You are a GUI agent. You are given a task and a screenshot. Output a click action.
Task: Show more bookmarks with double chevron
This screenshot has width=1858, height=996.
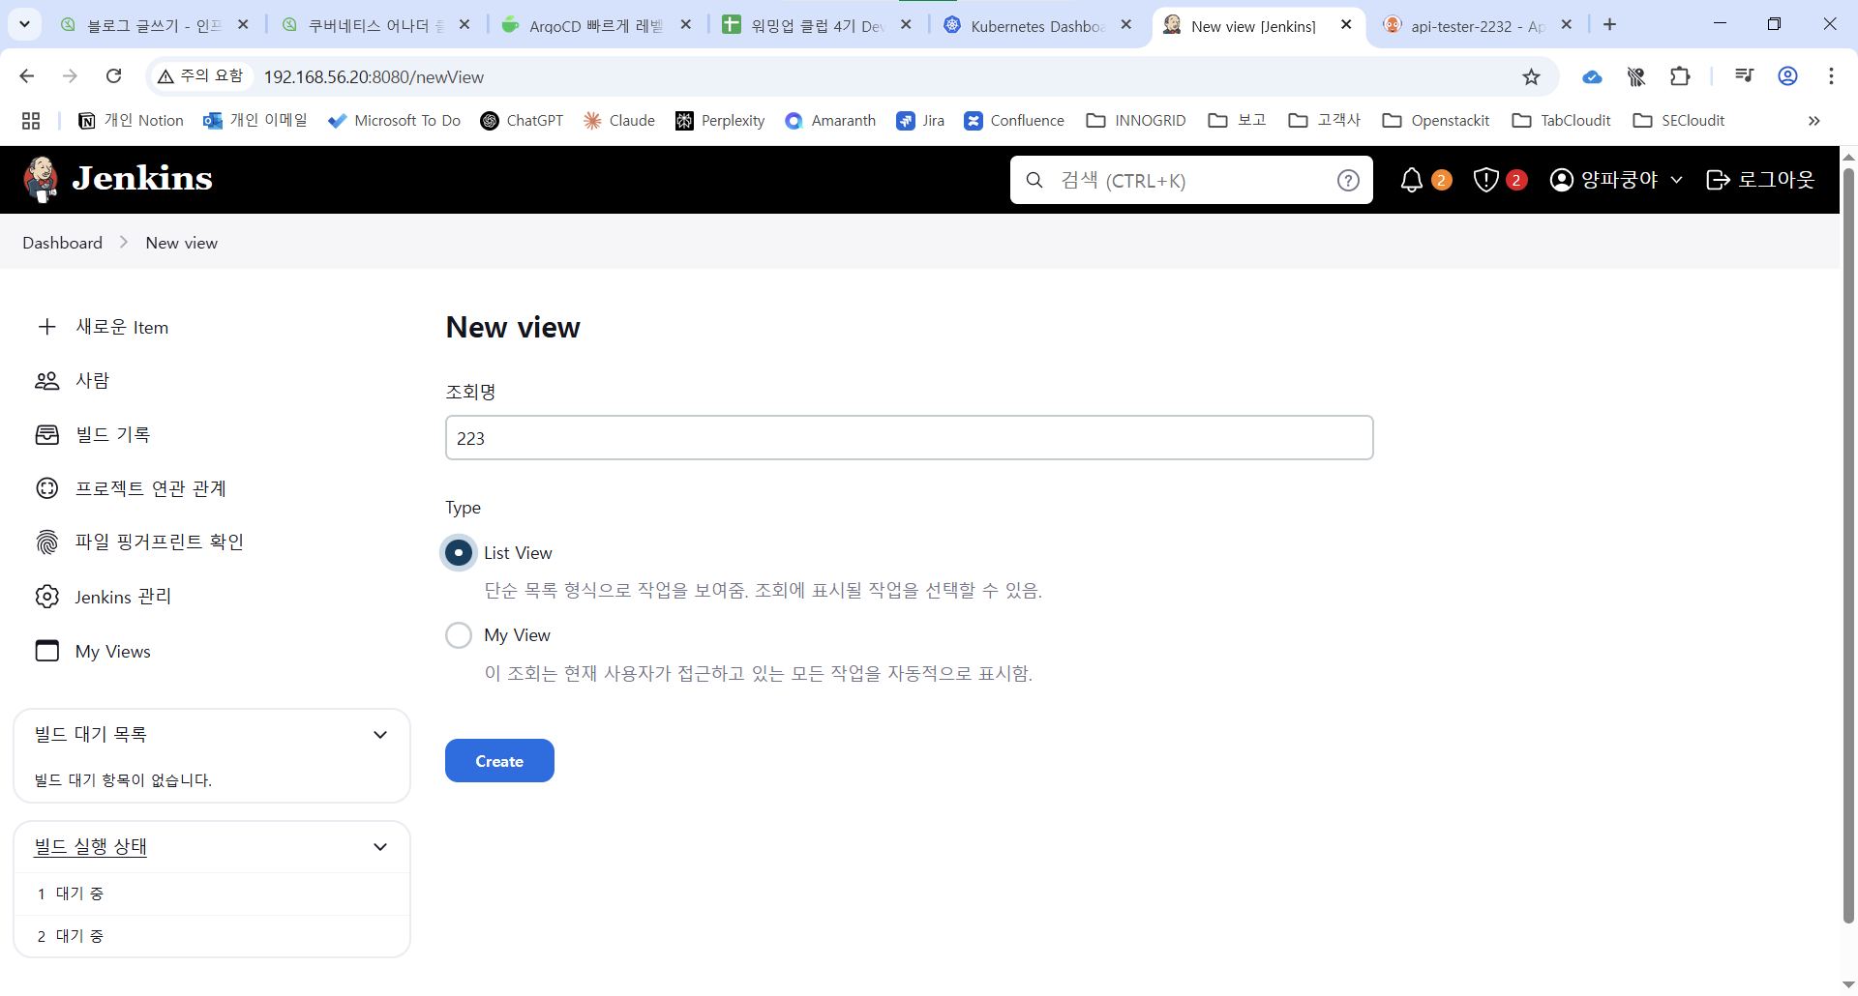tap(1814, 121)
